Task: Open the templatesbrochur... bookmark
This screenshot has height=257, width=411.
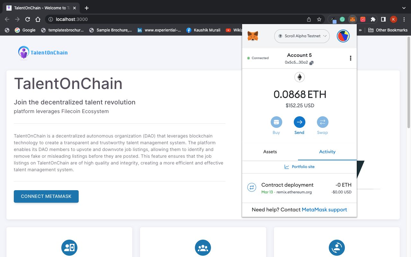Action: point(62,30)
